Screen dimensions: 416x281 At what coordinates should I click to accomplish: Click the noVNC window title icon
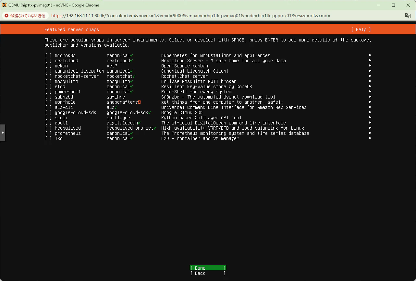(4, 5)
